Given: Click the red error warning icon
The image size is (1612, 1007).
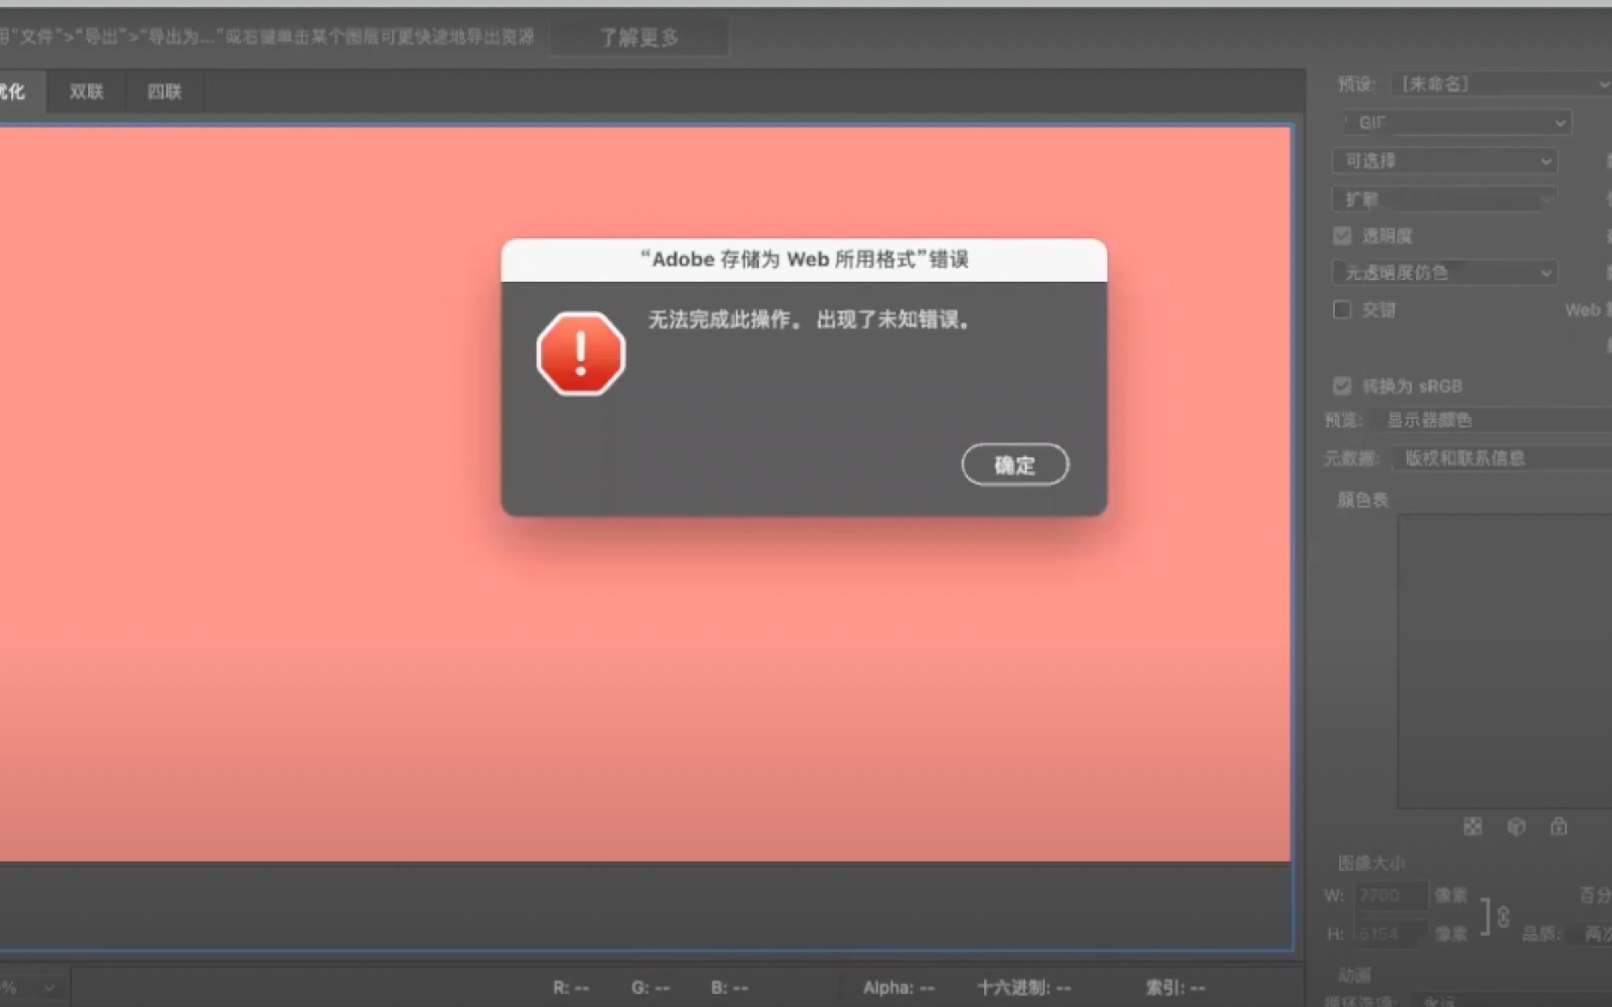Looking at the screenshot, I should tap(581, 353).
